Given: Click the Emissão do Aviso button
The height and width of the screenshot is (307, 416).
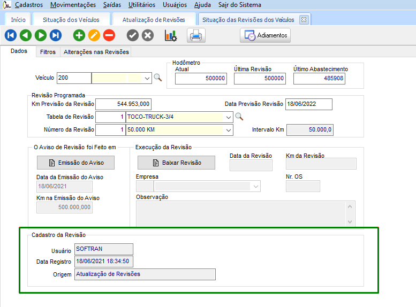Looking at the screenshot, I should point(75,163).
